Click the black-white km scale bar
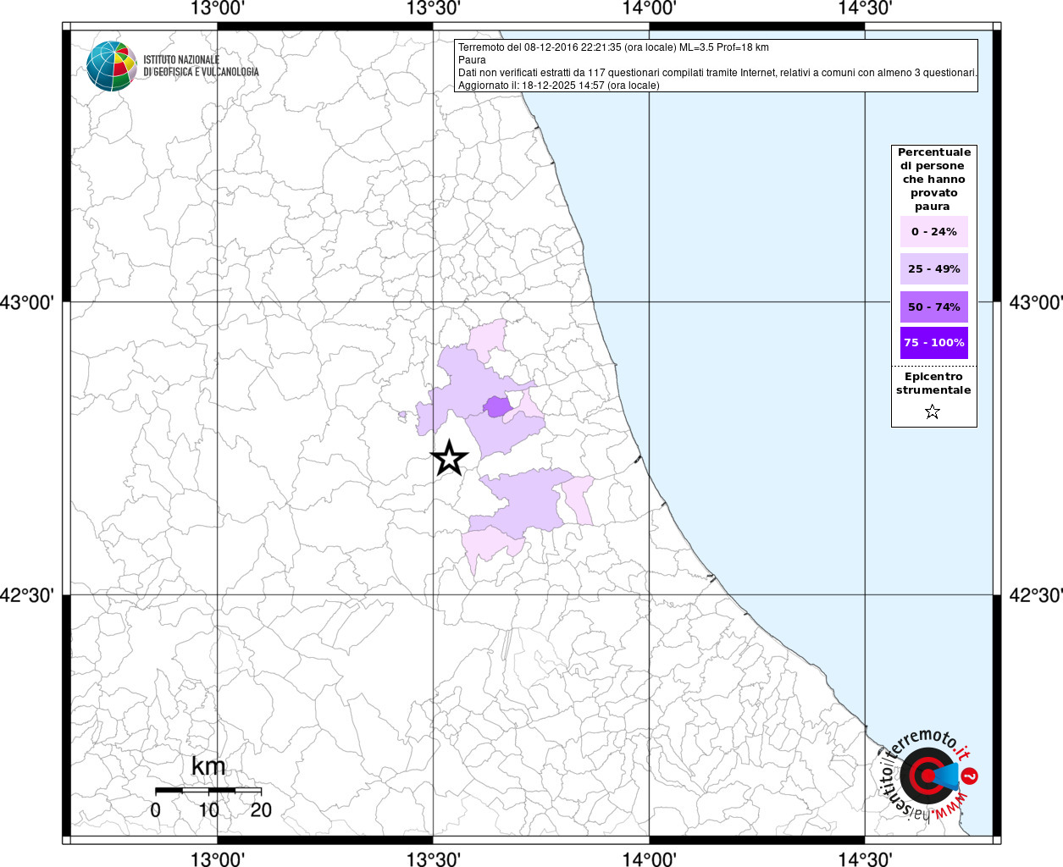The height and width of the screenshot is (867, 1063). pos(208,790)
